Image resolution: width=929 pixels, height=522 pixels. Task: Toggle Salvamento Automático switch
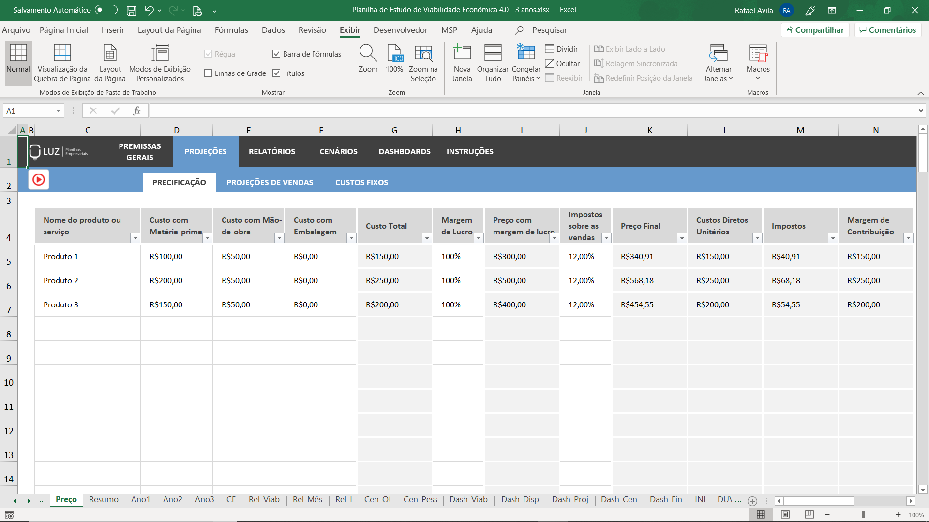point(106,10)
